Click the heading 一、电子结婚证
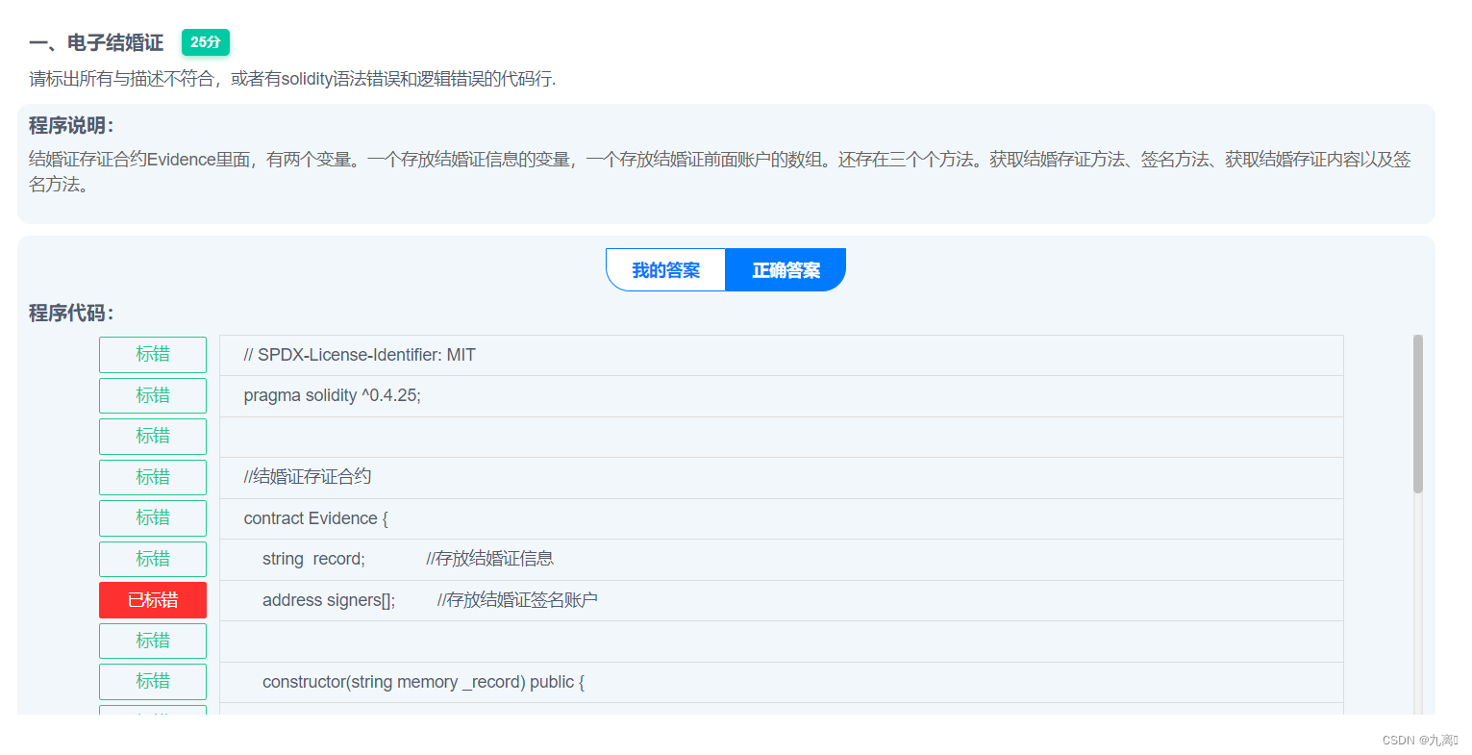 coord(96,42)
